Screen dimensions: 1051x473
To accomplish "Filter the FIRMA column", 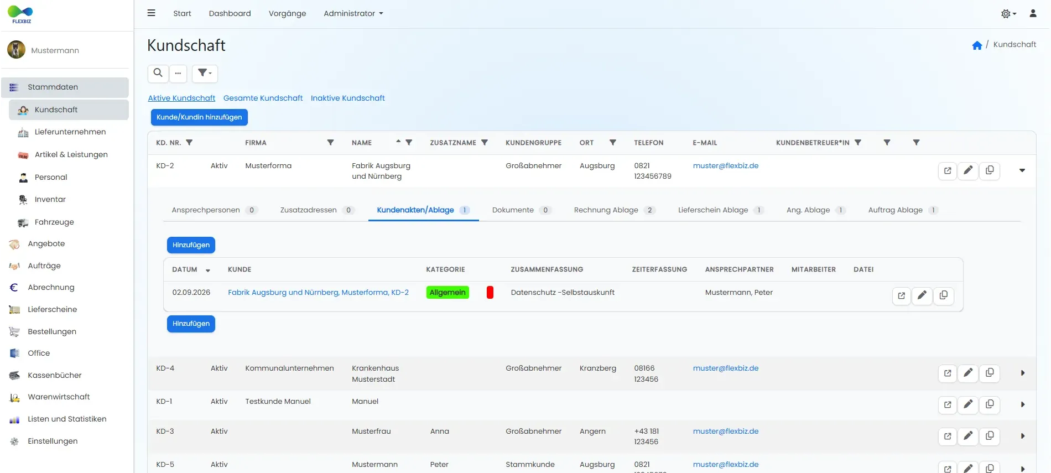I will point(330,143).
